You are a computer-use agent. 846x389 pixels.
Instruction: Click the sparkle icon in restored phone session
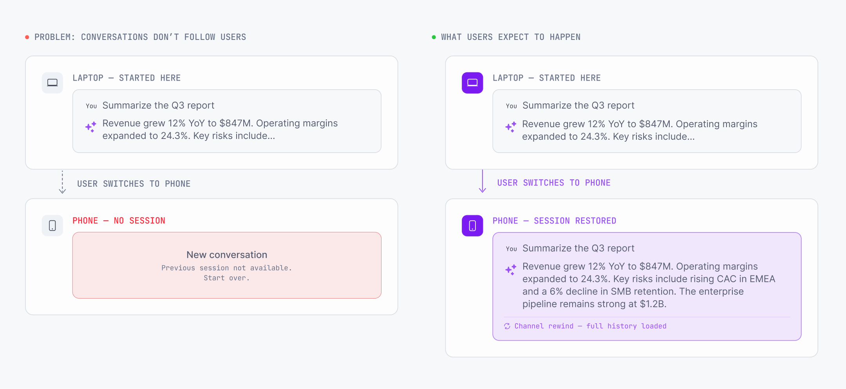click(x=511, y=270)
